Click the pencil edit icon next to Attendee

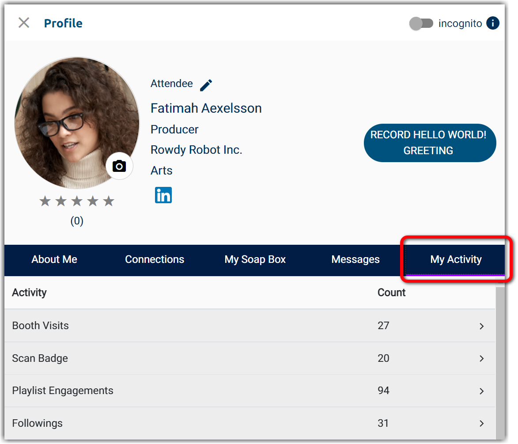pos(206,85)
